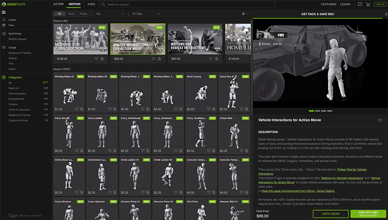This screenshot has height=220, width=388.
Task: Click the Usage cube icon in sidebar
Action: click(4, 47)
